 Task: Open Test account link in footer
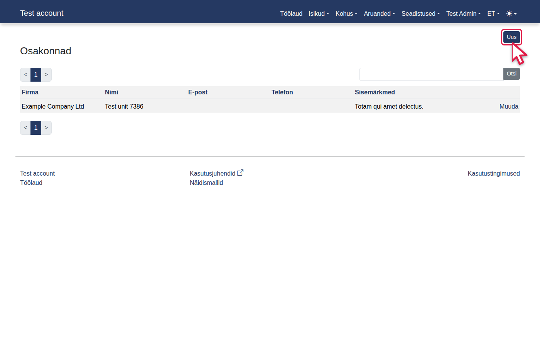(x=37, y=173)
